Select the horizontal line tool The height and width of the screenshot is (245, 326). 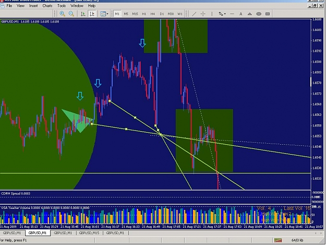[x=232, y=14]
